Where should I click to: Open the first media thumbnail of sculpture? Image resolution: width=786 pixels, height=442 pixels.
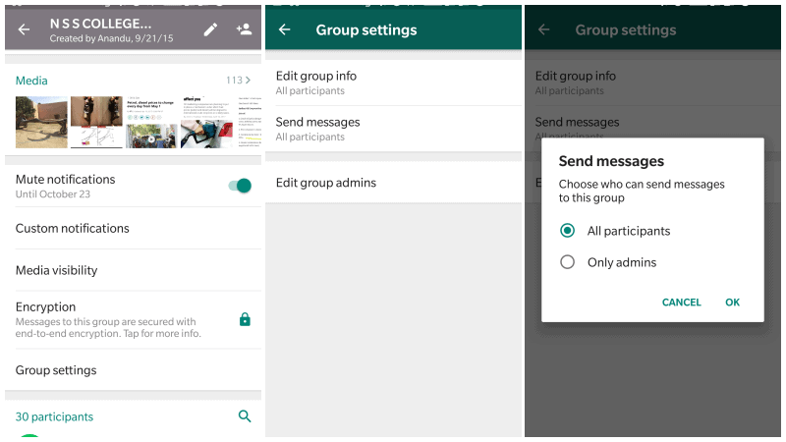[x=41, y=122]
